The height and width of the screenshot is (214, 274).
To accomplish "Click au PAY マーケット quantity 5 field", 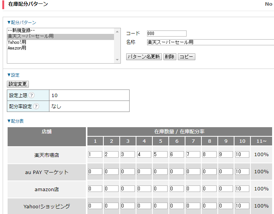I will point(160,172).
